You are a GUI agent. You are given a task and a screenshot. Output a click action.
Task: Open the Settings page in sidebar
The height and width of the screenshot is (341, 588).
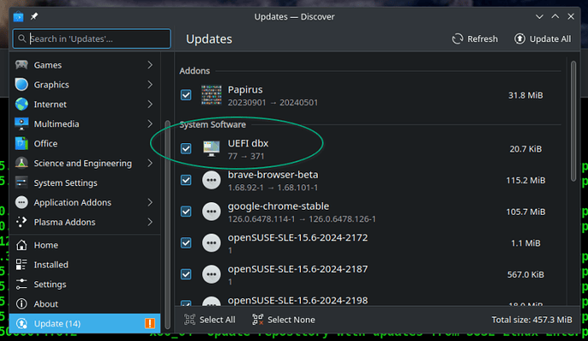point(49,284)
